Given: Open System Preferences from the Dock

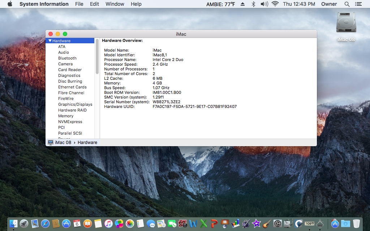Looking at the screenshot, I should coord(277,223).
